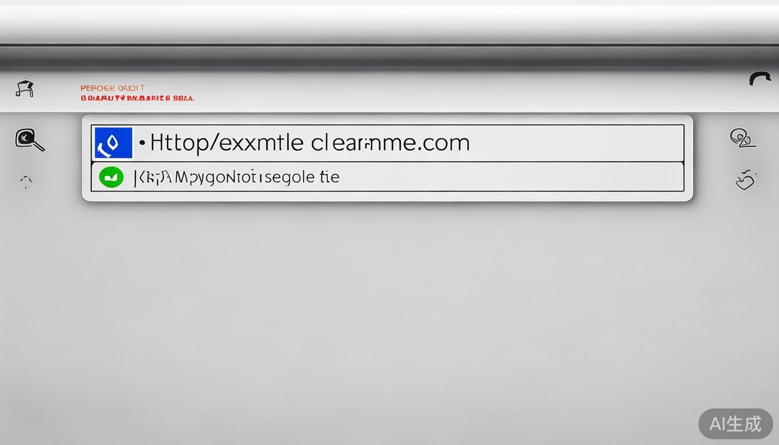Click the spiral scribble icon on the right
Image resolution: width=779 pixels, height=445 pixels.
(x=742, y=138)
